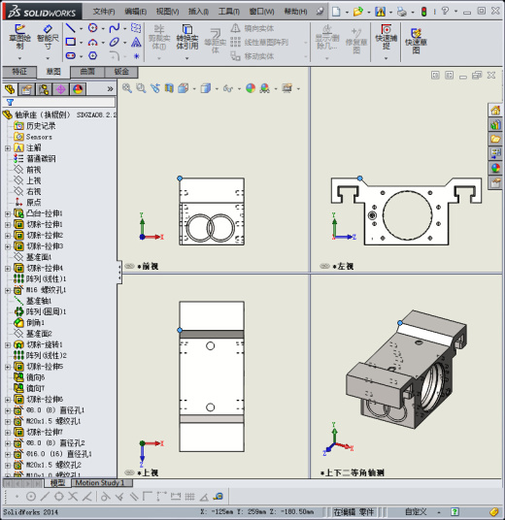
Task: Open the DisplayManager color ball tab
Action: coord(78,89)
